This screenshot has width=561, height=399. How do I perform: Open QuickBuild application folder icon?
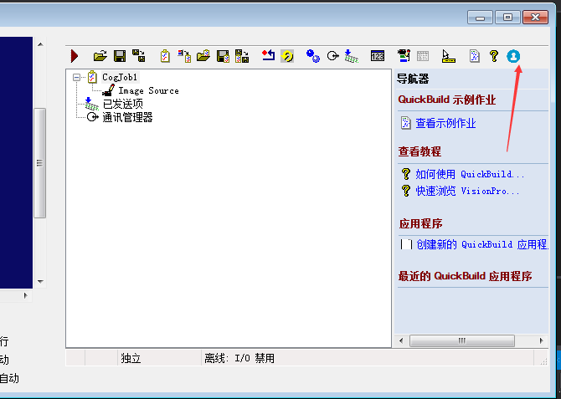tap(100, 56)
